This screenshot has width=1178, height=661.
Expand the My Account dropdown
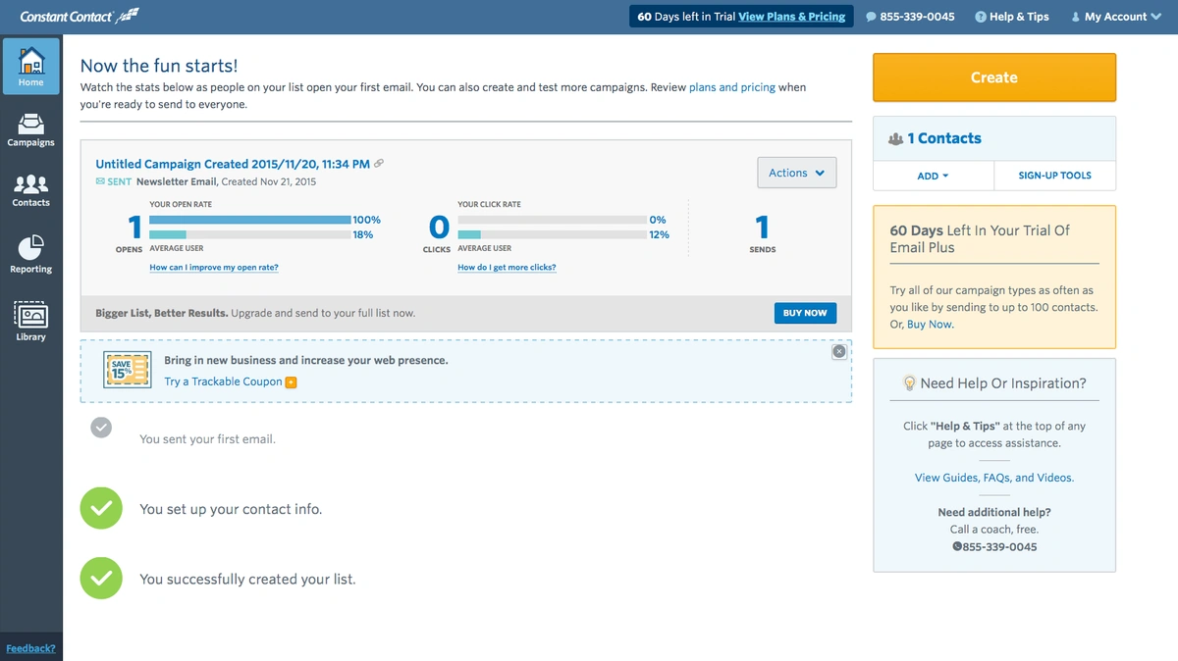[1116, 17]
